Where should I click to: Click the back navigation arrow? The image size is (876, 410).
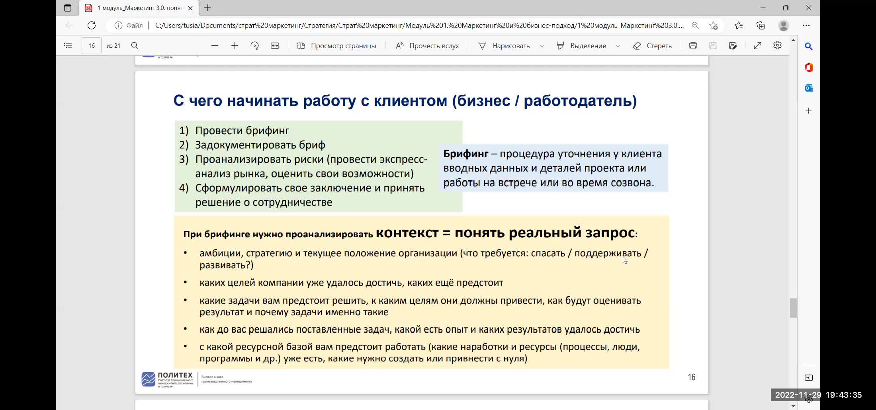70,25
